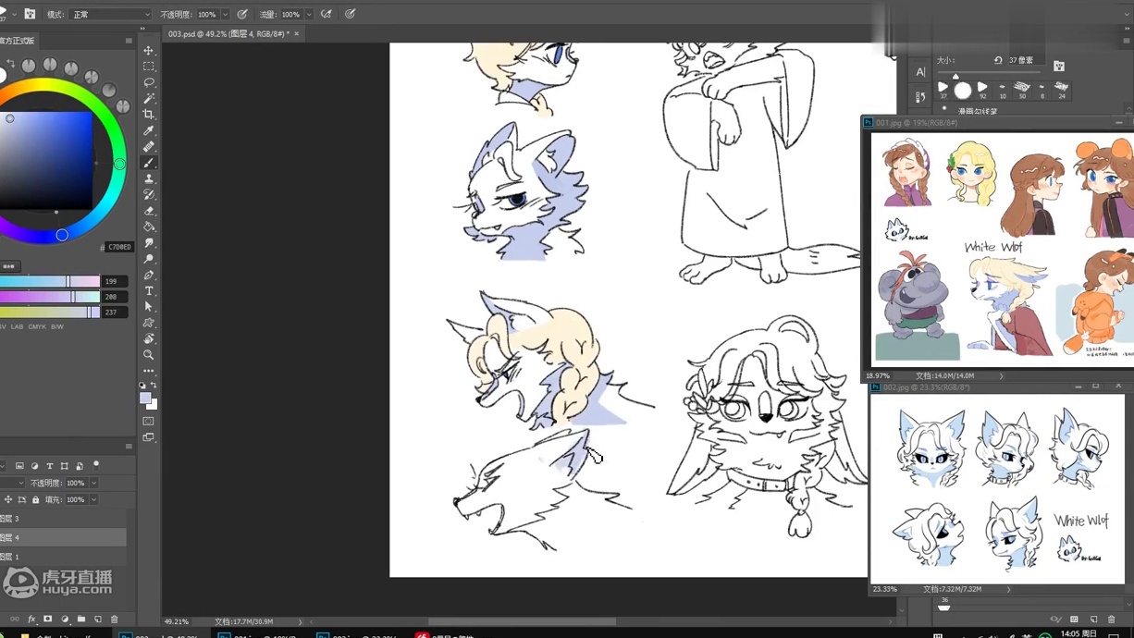1134x638 pixels.
Task: Switch color mode to LAB
Action: (17, 326)
